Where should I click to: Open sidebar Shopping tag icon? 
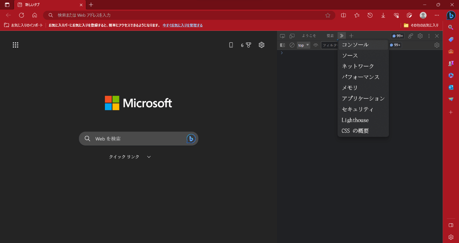[x=451, y=39]
